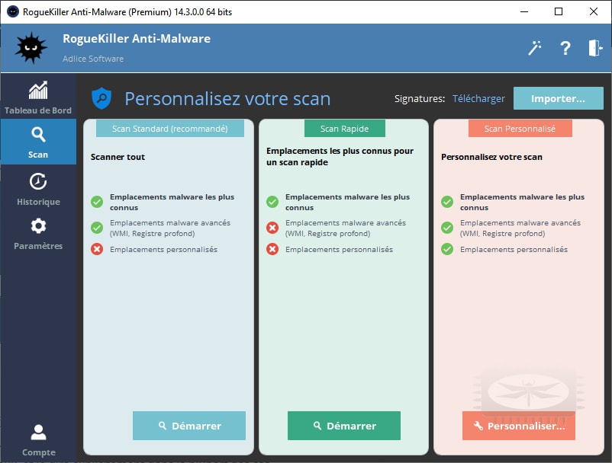Start the quick scan with green Démarrer
The width and height of the screenshot is (612, 463).
tap(344, 426)
